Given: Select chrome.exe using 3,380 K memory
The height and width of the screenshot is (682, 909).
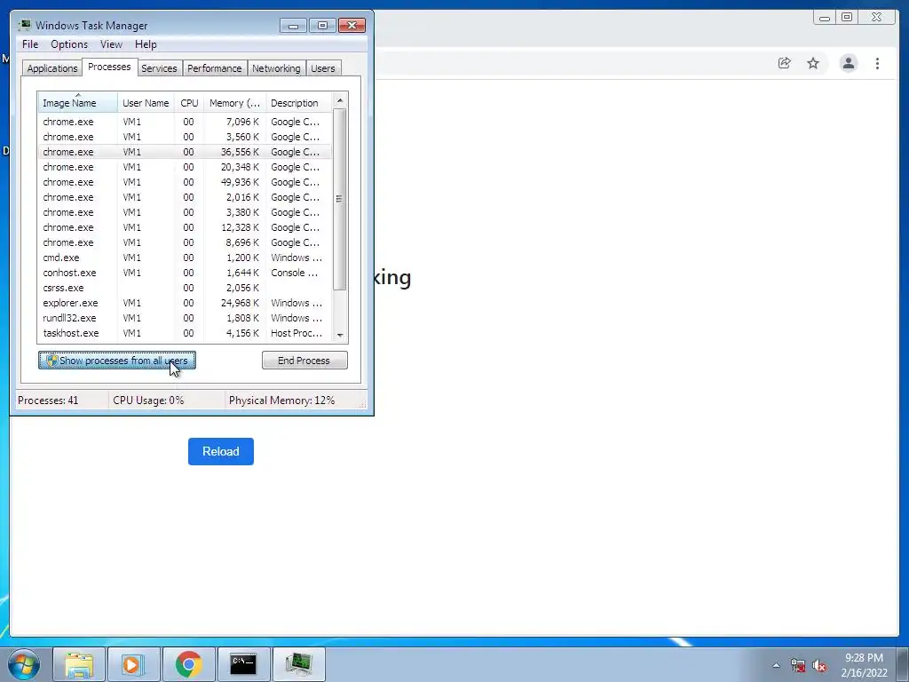Looking at the screenshot, I should pos(185,212).
